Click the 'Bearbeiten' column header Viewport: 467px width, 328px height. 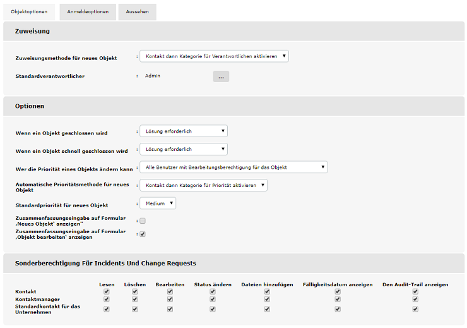170,284
